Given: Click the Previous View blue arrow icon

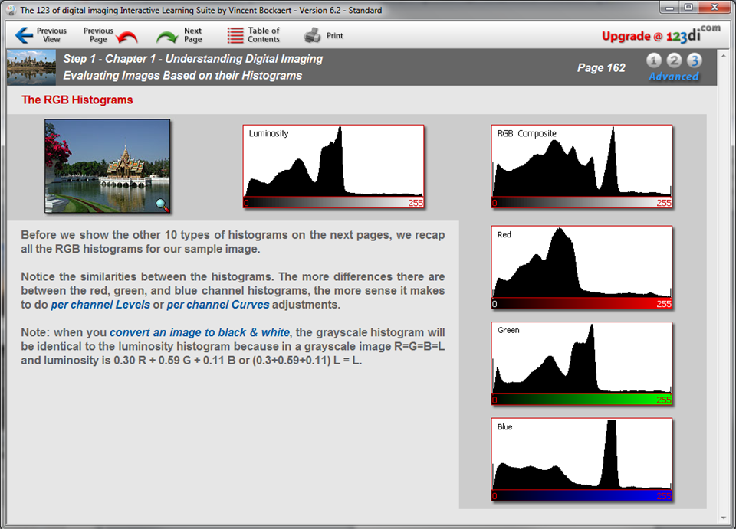Looking at the screenshot, I should tap(24, 35).
